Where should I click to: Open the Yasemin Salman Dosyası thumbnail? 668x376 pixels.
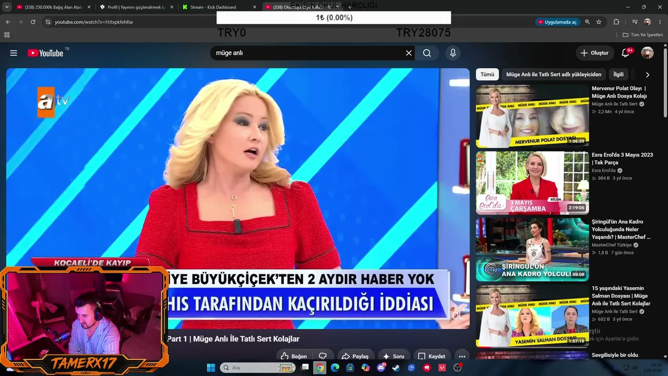[532, 316]
